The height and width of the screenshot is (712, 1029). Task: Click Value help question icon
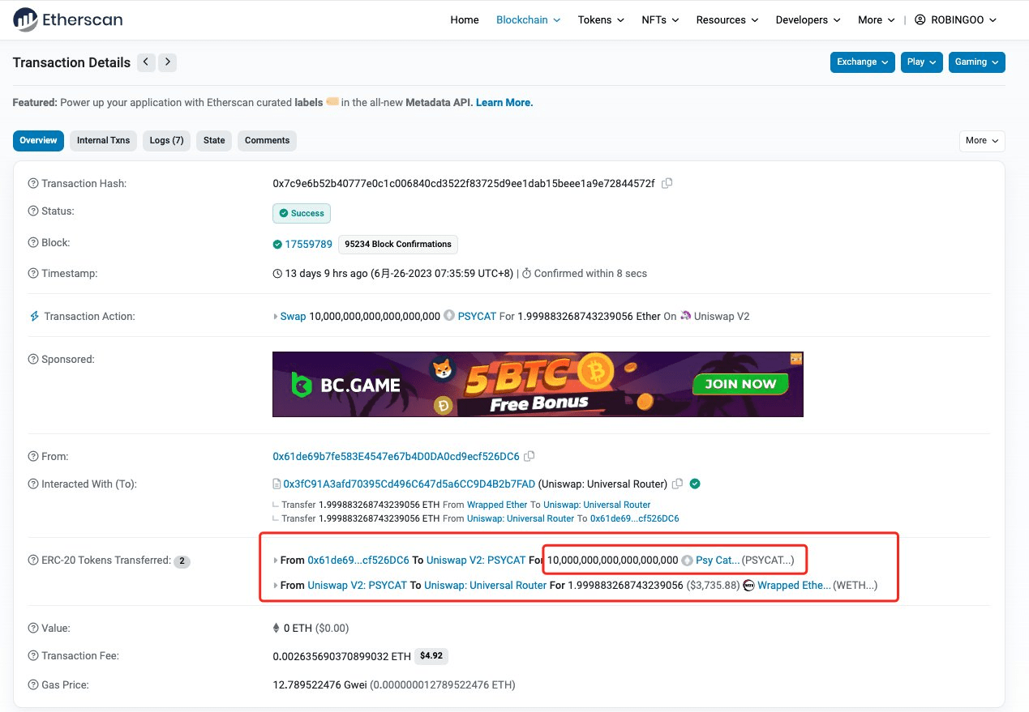coord(33,629)
